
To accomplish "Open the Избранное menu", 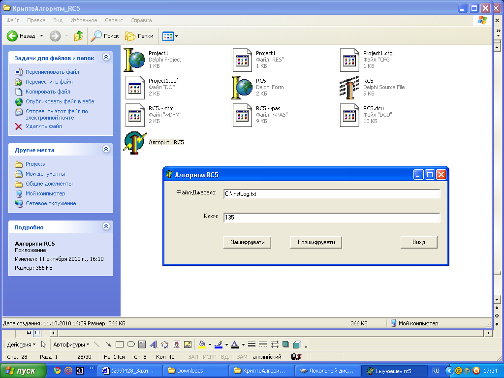I will [x=83, y=20].
